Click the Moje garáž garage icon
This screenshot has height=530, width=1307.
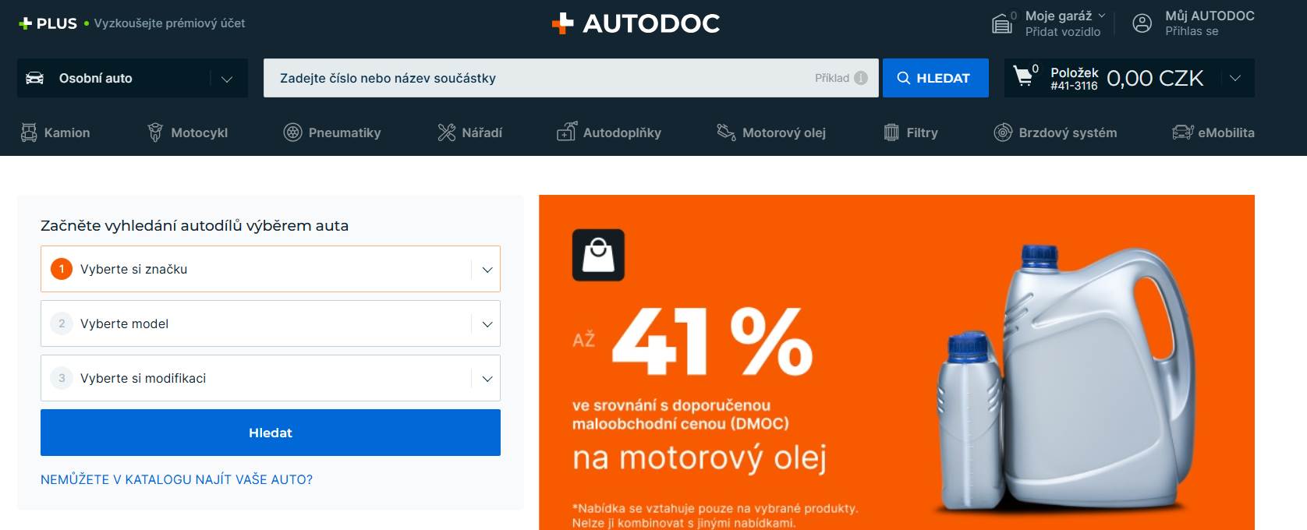(1001, 24)
